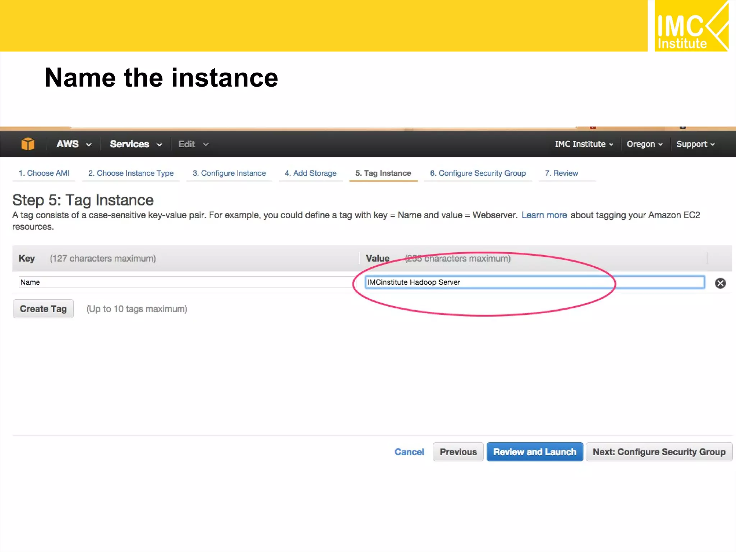Select the Configure Security Group tab
Viewport: 736px width, 552px height.
click(478, 173)
